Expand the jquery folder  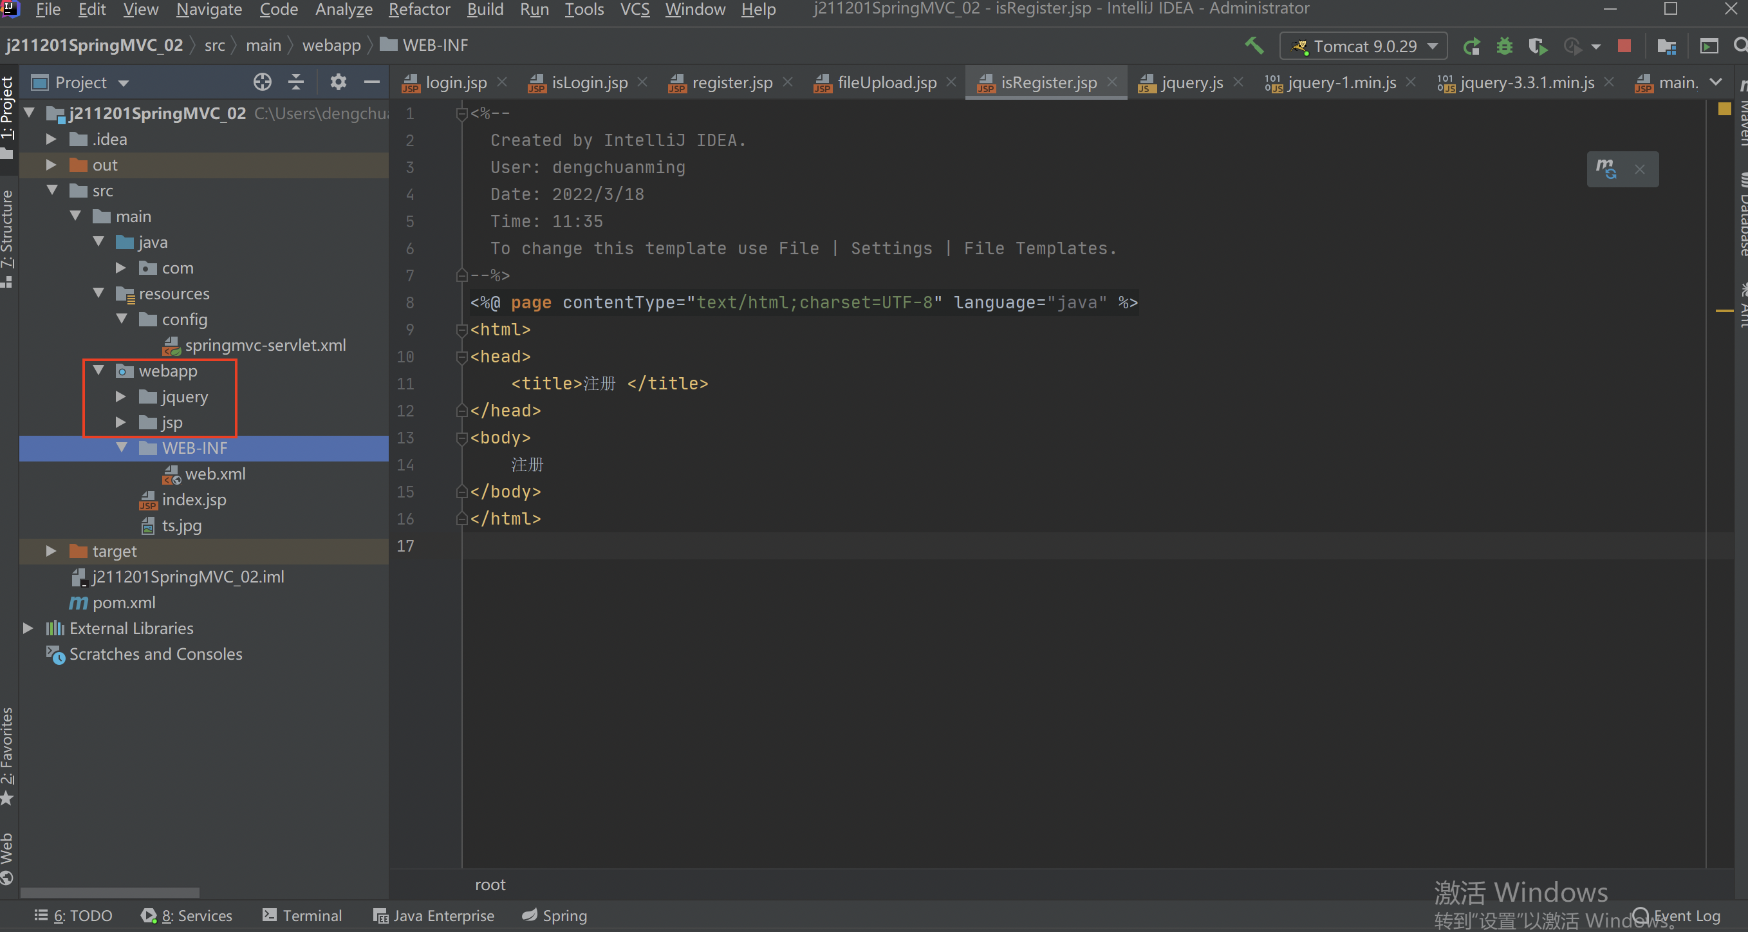(x=121, y=396)
